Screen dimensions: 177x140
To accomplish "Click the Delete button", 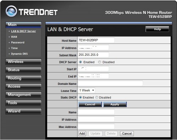I will 111,134.
